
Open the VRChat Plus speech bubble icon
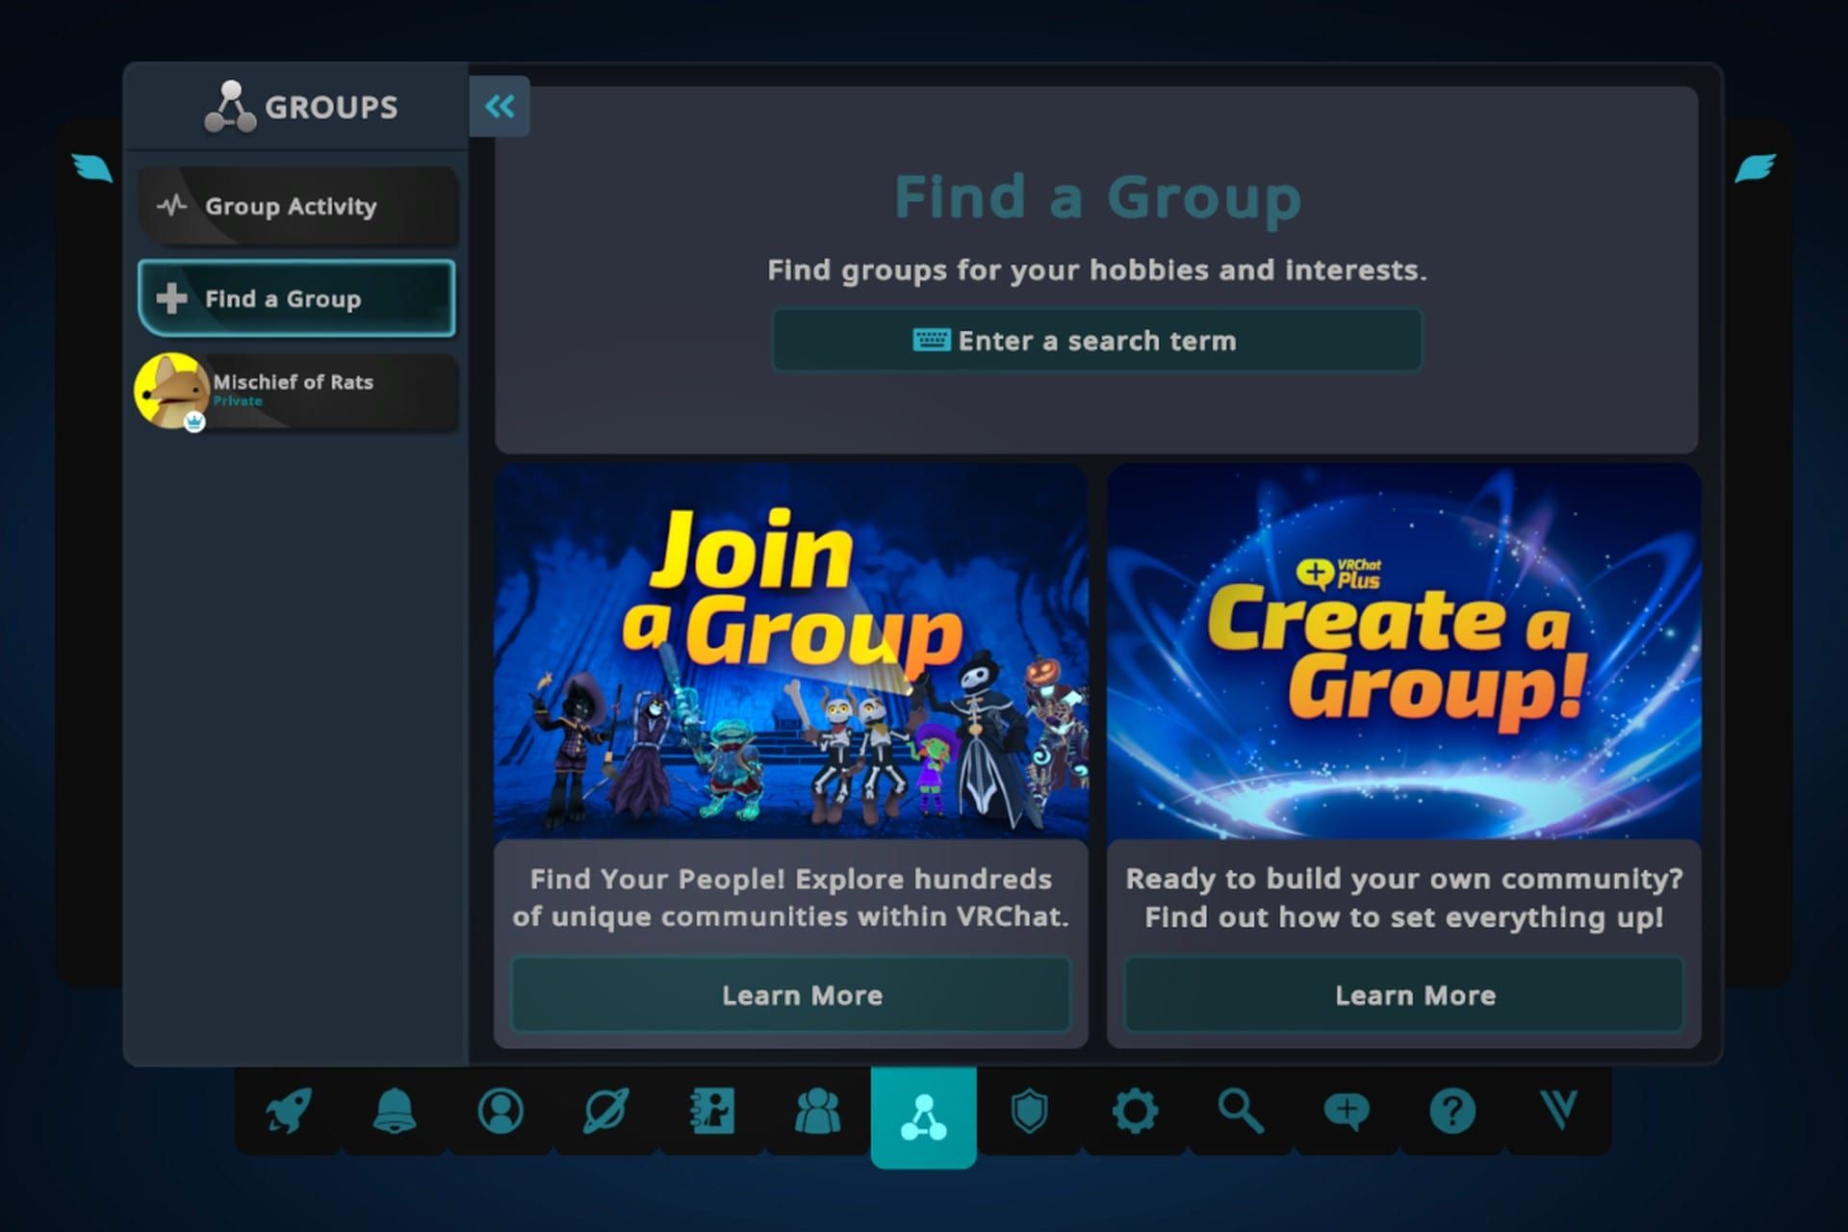pos(1347,1111)
